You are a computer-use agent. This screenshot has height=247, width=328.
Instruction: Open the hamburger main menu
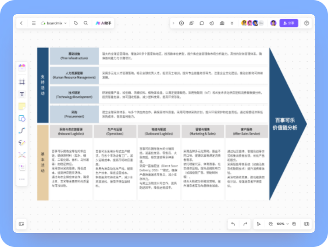click(x=34, y=23)
